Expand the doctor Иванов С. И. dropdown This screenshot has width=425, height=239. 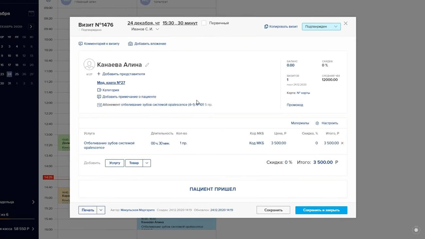coord(157,29)
